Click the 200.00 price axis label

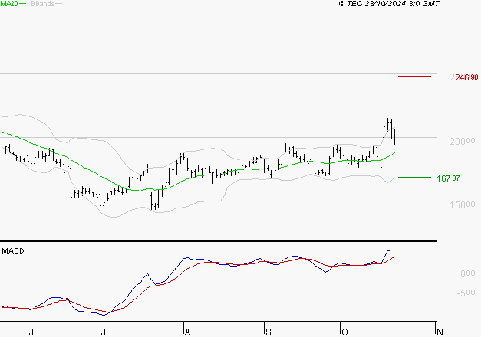click(463, 141)
